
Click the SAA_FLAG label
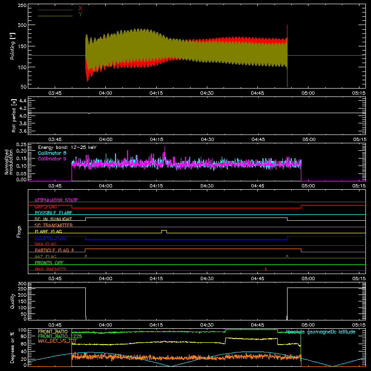45,244
